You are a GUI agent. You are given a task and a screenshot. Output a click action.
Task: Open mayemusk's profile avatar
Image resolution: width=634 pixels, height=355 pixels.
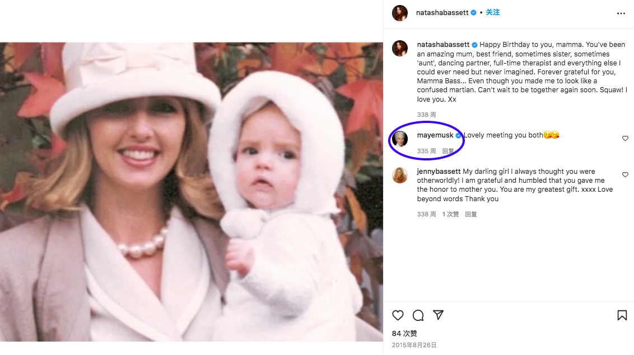tap(400, 139)
